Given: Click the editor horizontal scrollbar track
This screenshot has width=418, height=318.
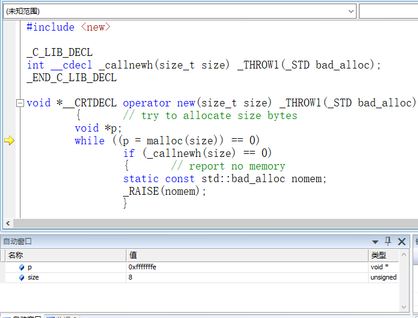Looking at the screenshot, I should [x=216, y=223].
